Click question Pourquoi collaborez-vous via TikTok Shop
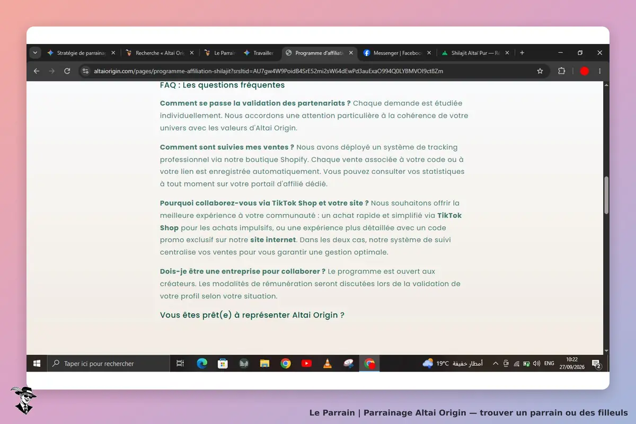The width and height of the screenshot is (636, 424). (x=264, y=203)
